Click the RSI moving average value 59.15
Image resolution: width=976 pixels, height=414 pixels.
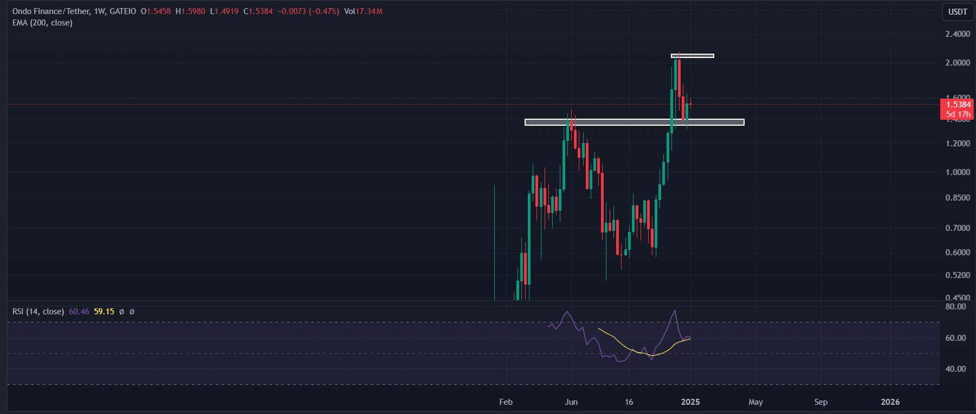pyautogui.click(x=104, y=312)
